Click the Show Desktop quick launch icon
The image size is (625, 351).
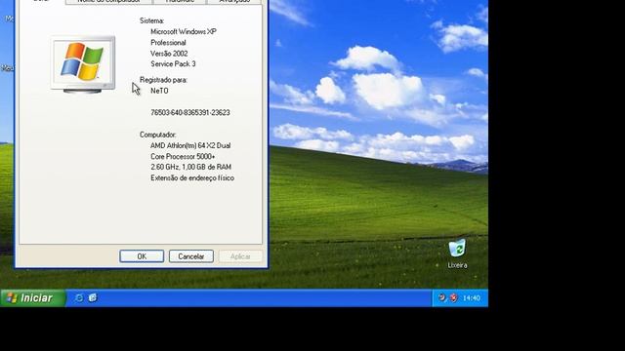pos(93,297)
